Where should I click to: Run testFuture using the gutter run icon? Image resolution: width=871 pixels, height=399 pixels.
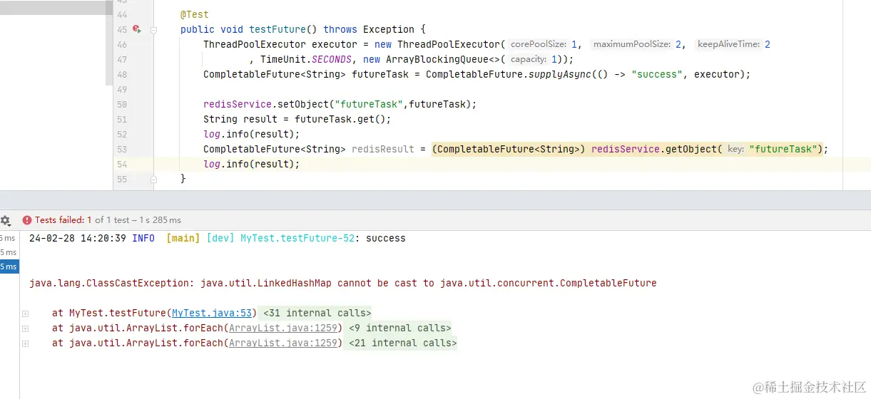pos(136,30)
